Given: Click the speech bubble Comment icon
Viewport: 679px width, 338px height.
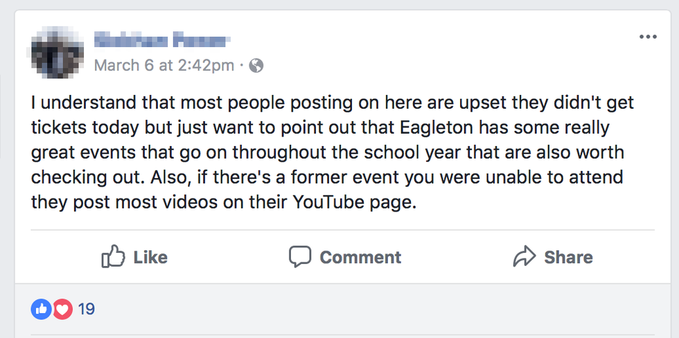Looking at the screenshot, I should 300,257.
